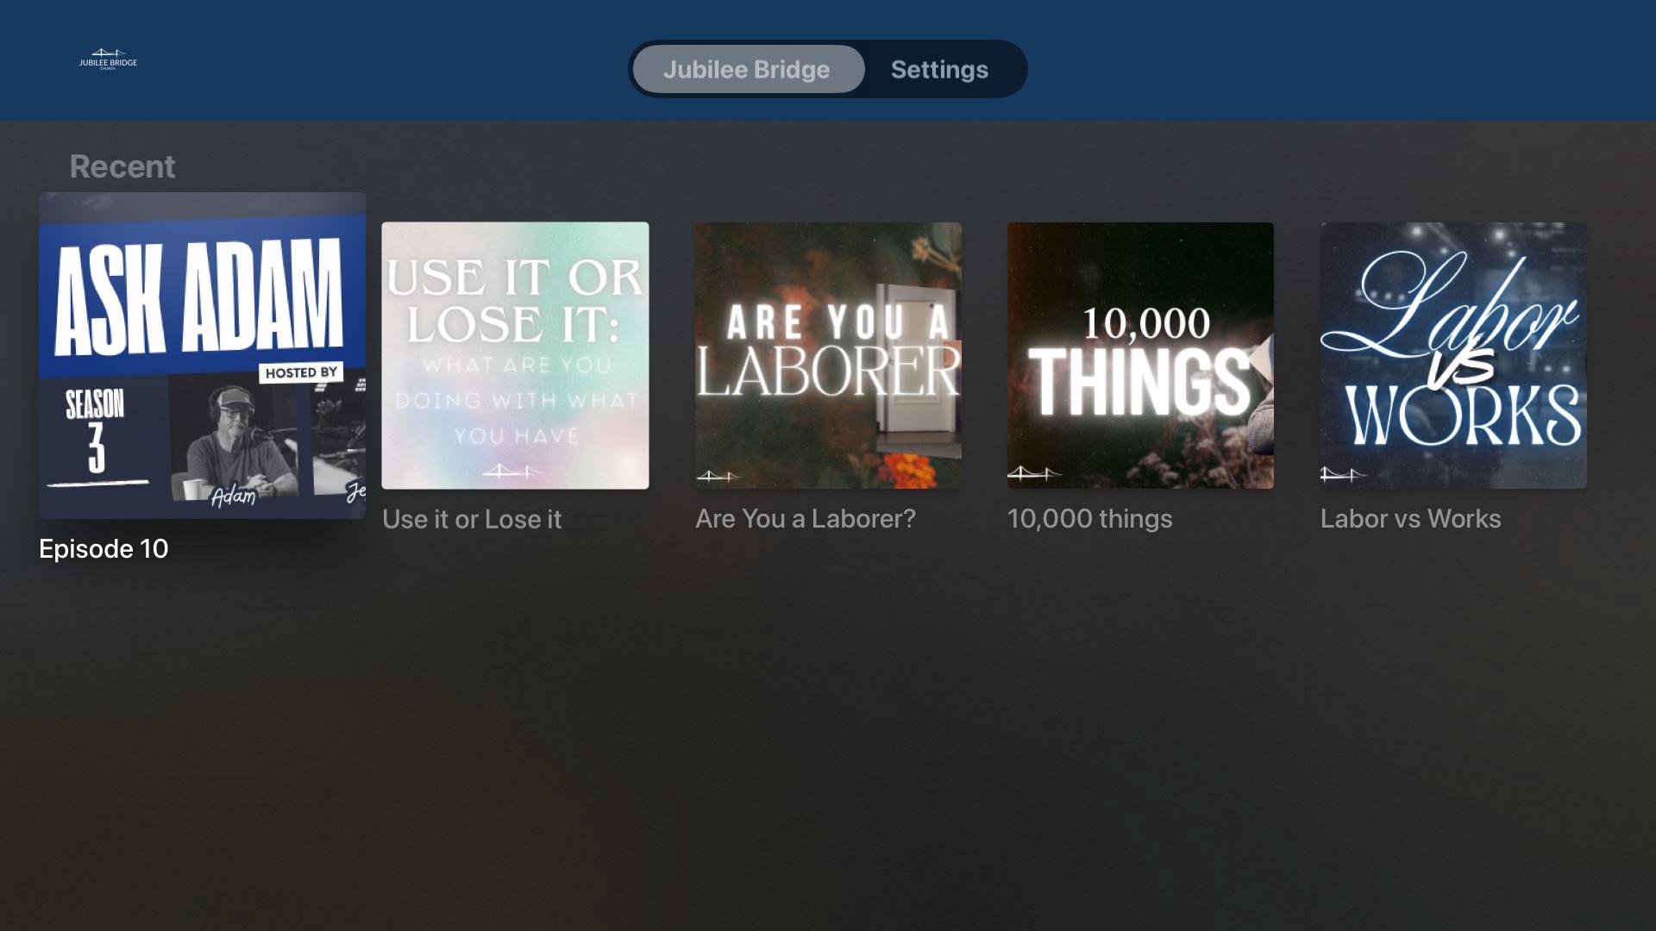Click bridge logo in Use It or Lose It artwork
Viewport: 1656px width, 931px height.
point(511,471)
